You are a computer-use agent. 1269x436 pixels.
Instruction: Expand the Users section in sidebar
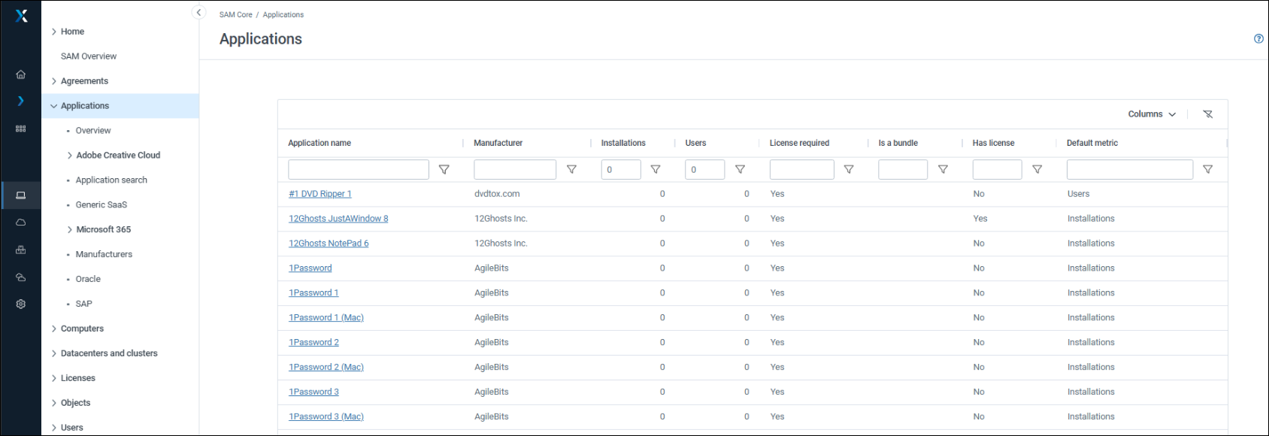54,428
